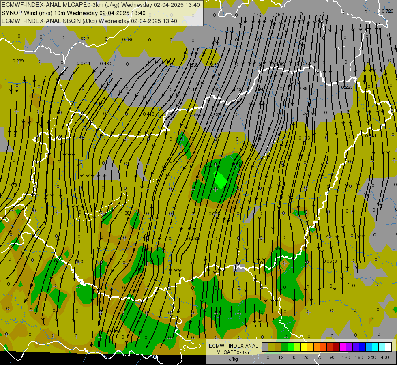The image size is (397, 365).
Task: Click the 'ECMWF-INDEX-ANAL SBCIN (J/kg)' title line
Action: tap(89, 21)
